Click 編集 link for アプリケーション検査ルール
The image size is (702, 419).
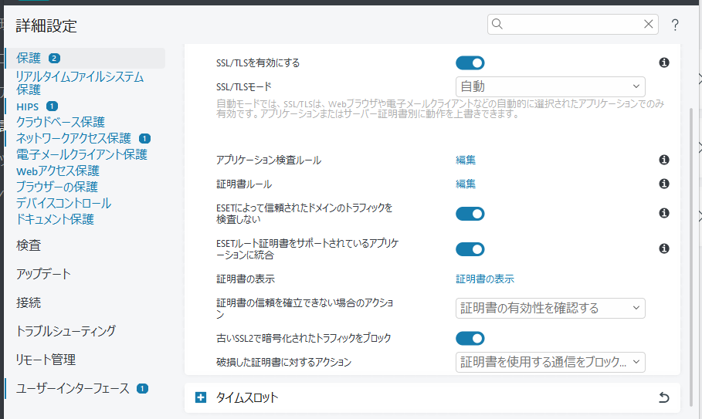coord(466,160)
